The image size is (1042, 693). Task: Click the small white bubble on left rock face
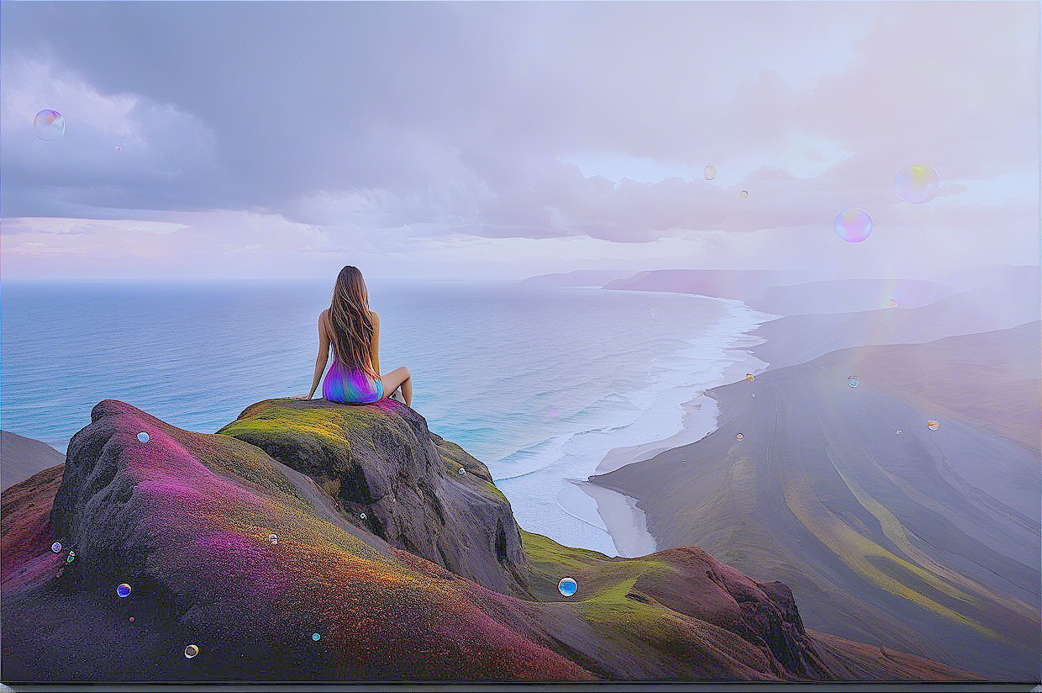[143, 437]
